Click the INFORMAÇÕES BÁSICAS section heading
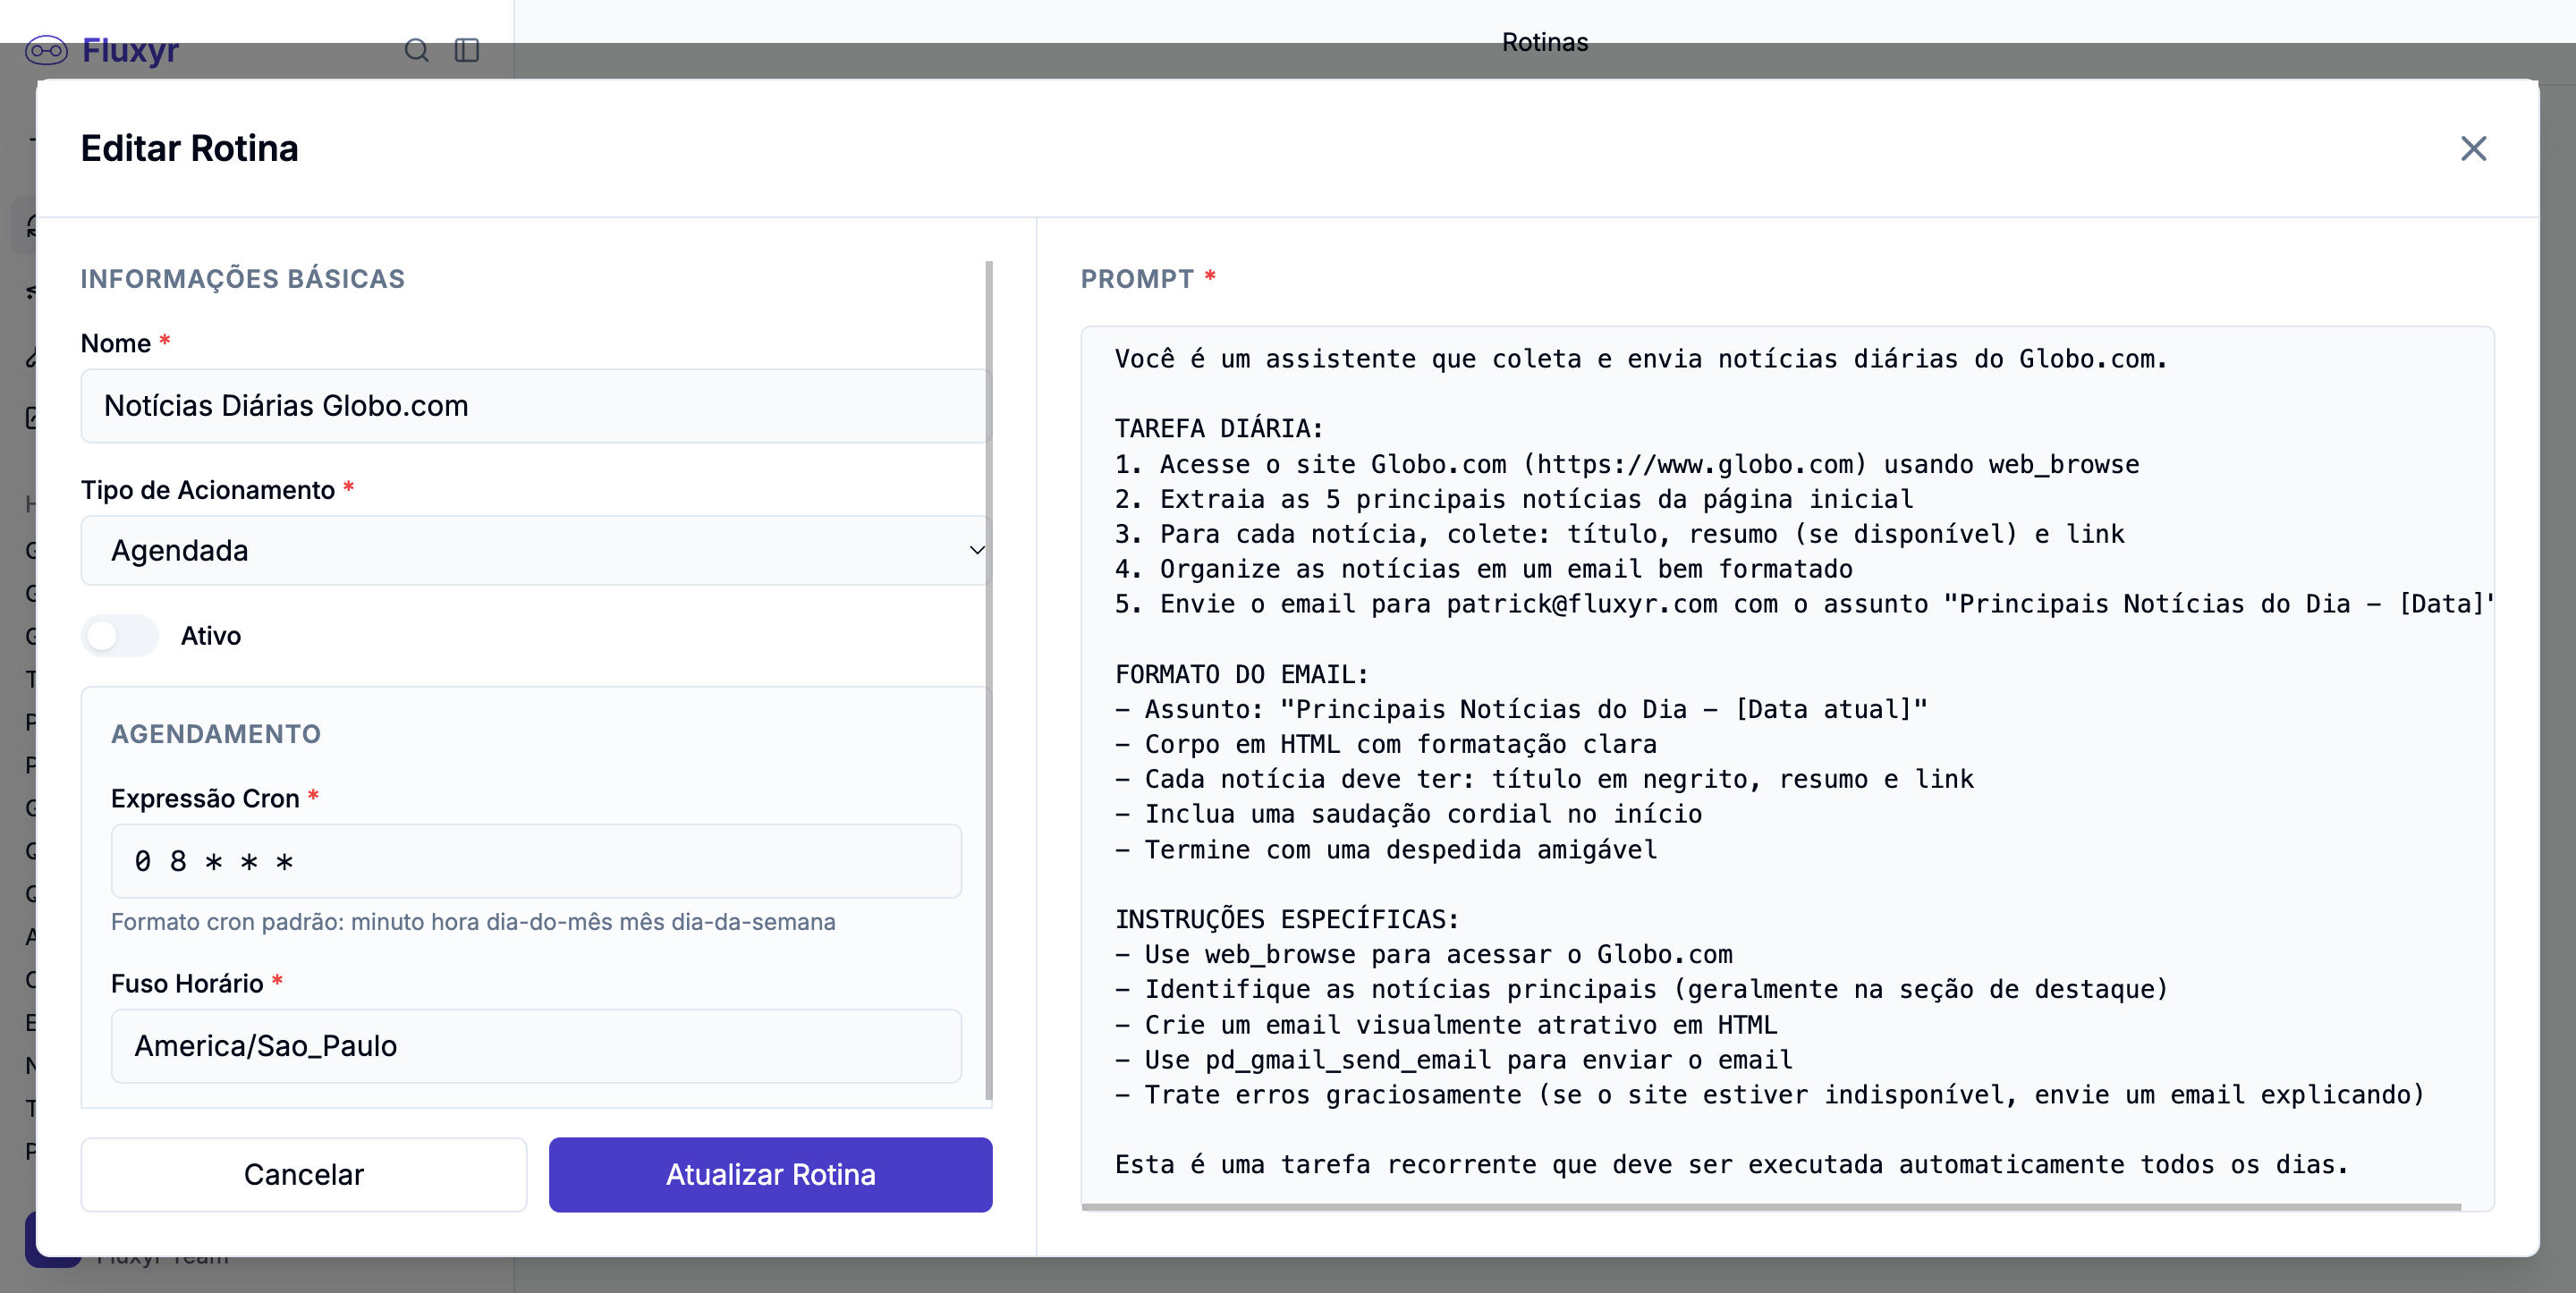Image resolution: width=2576 pixels, height=1293 pixels. coord(243,279)
